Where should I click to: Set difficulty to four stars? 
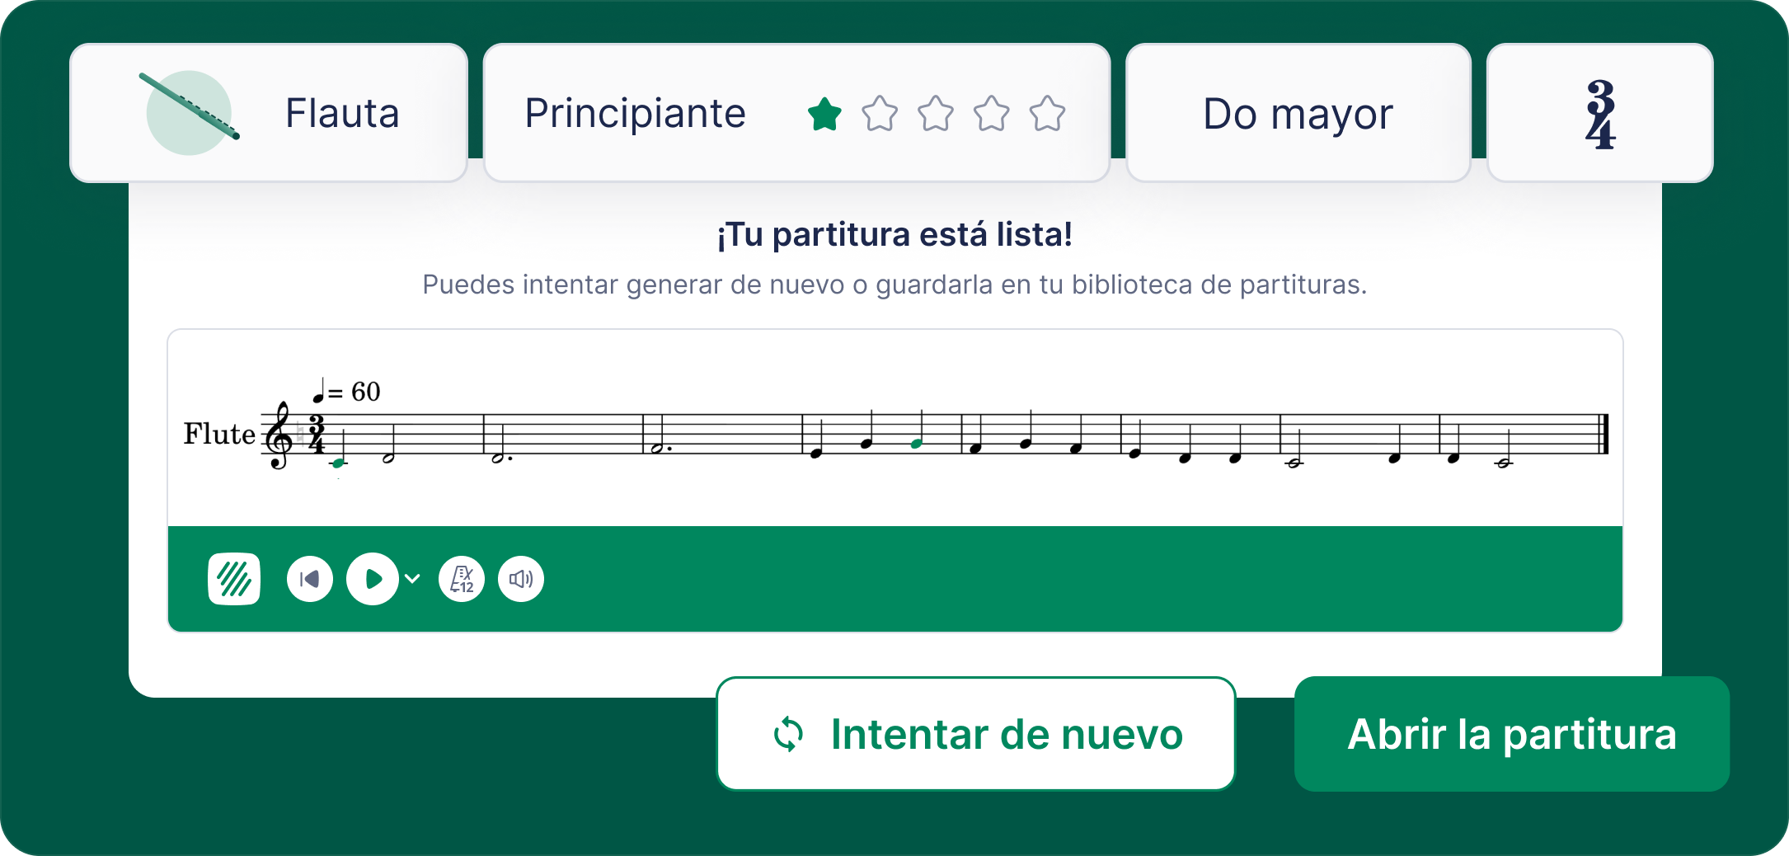[x=992, y=114]
